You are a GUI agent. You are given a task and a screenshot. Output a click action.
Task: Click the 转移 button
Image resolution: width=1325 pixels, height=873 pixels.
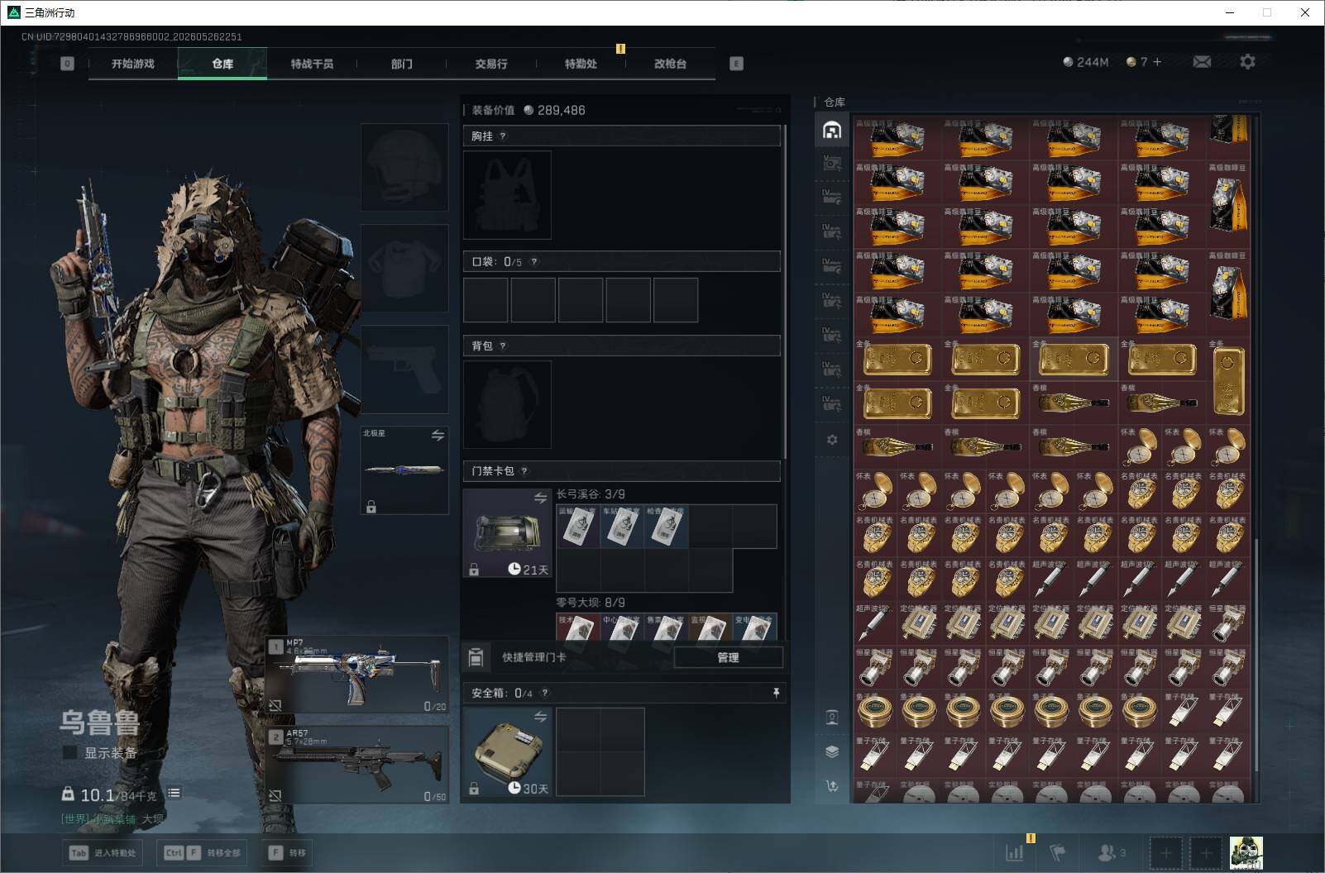tap(287, 852)
